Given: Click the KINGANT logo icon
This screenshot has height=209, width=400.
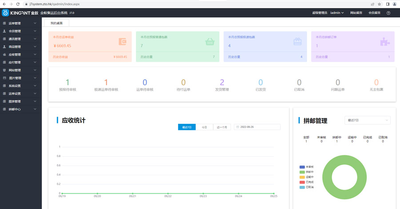Looking at the screenshot, I should coord(6,13).
